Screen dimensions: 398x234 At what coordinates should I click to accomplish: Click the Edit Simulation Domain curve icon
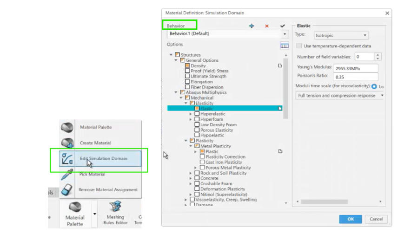pyautogui.click(x=67, y=159)
